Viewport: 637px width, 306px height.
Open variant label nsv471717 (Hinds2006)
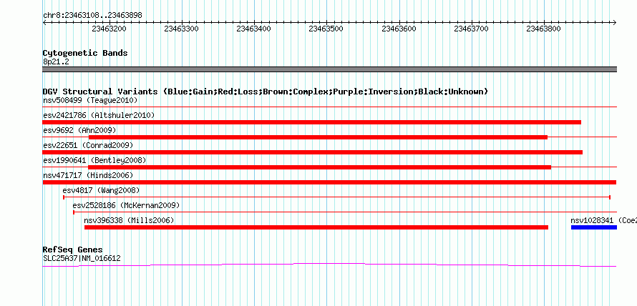tap(88, 175)
